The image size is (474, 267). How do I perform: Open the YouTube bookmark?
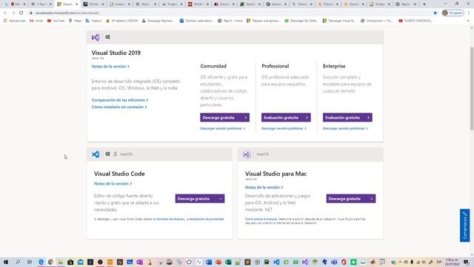[56, 21]
